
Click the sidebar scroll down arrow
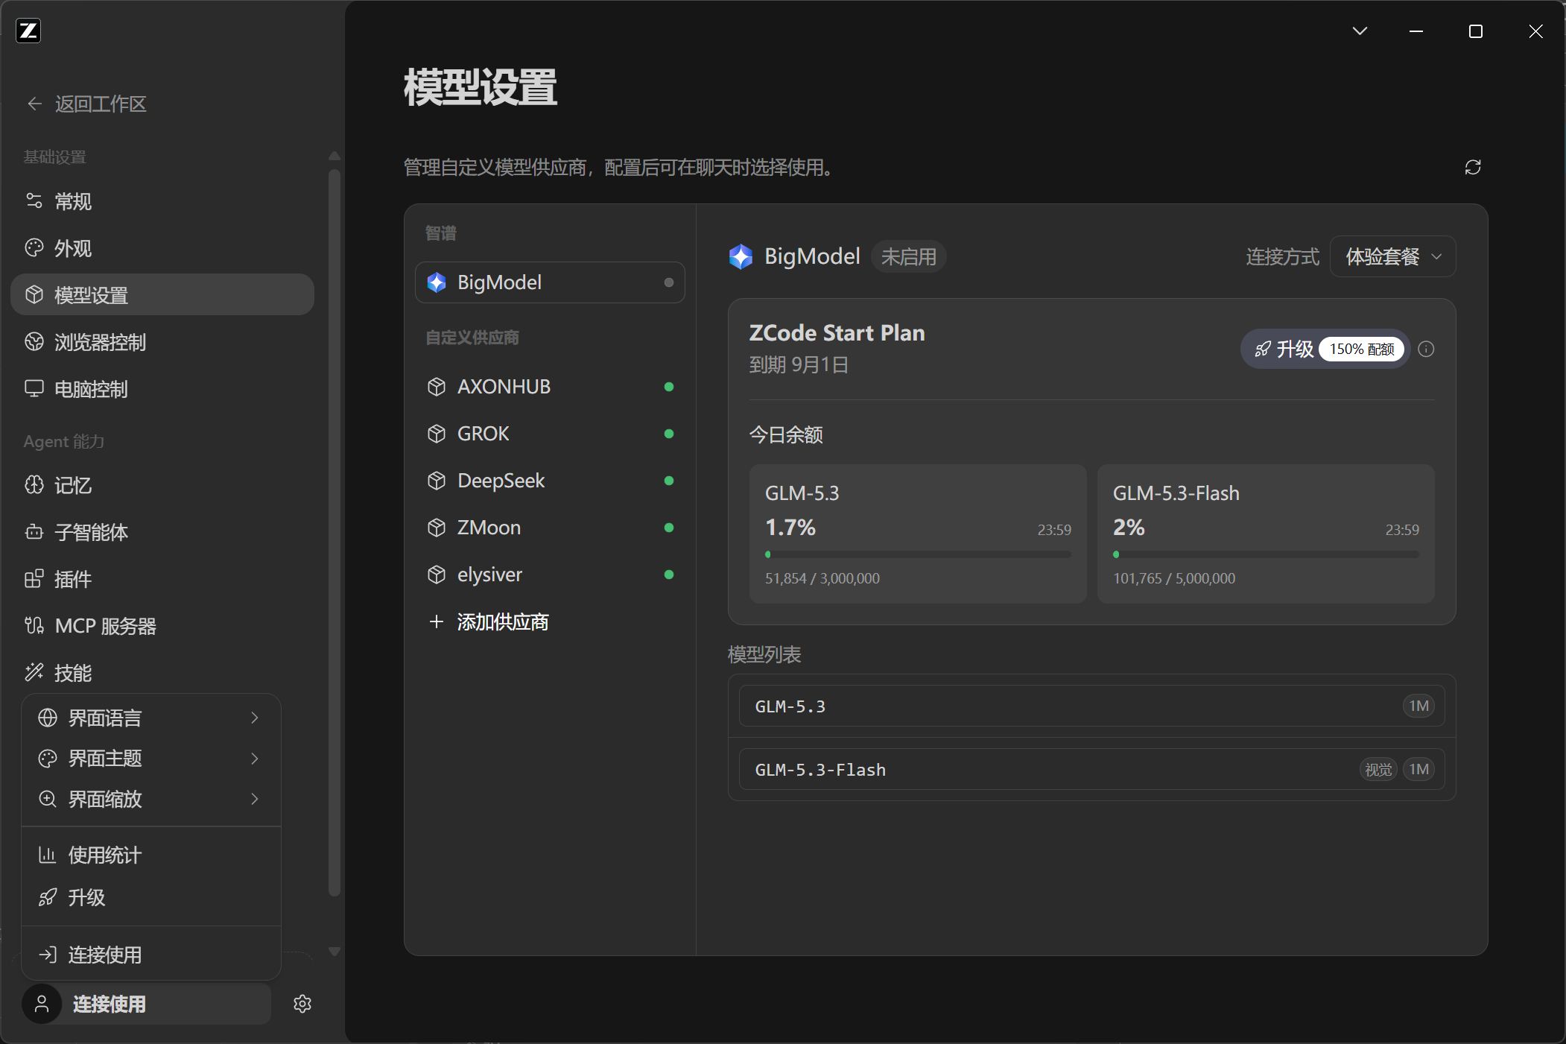pyautogui.click(x=335, y=952)
